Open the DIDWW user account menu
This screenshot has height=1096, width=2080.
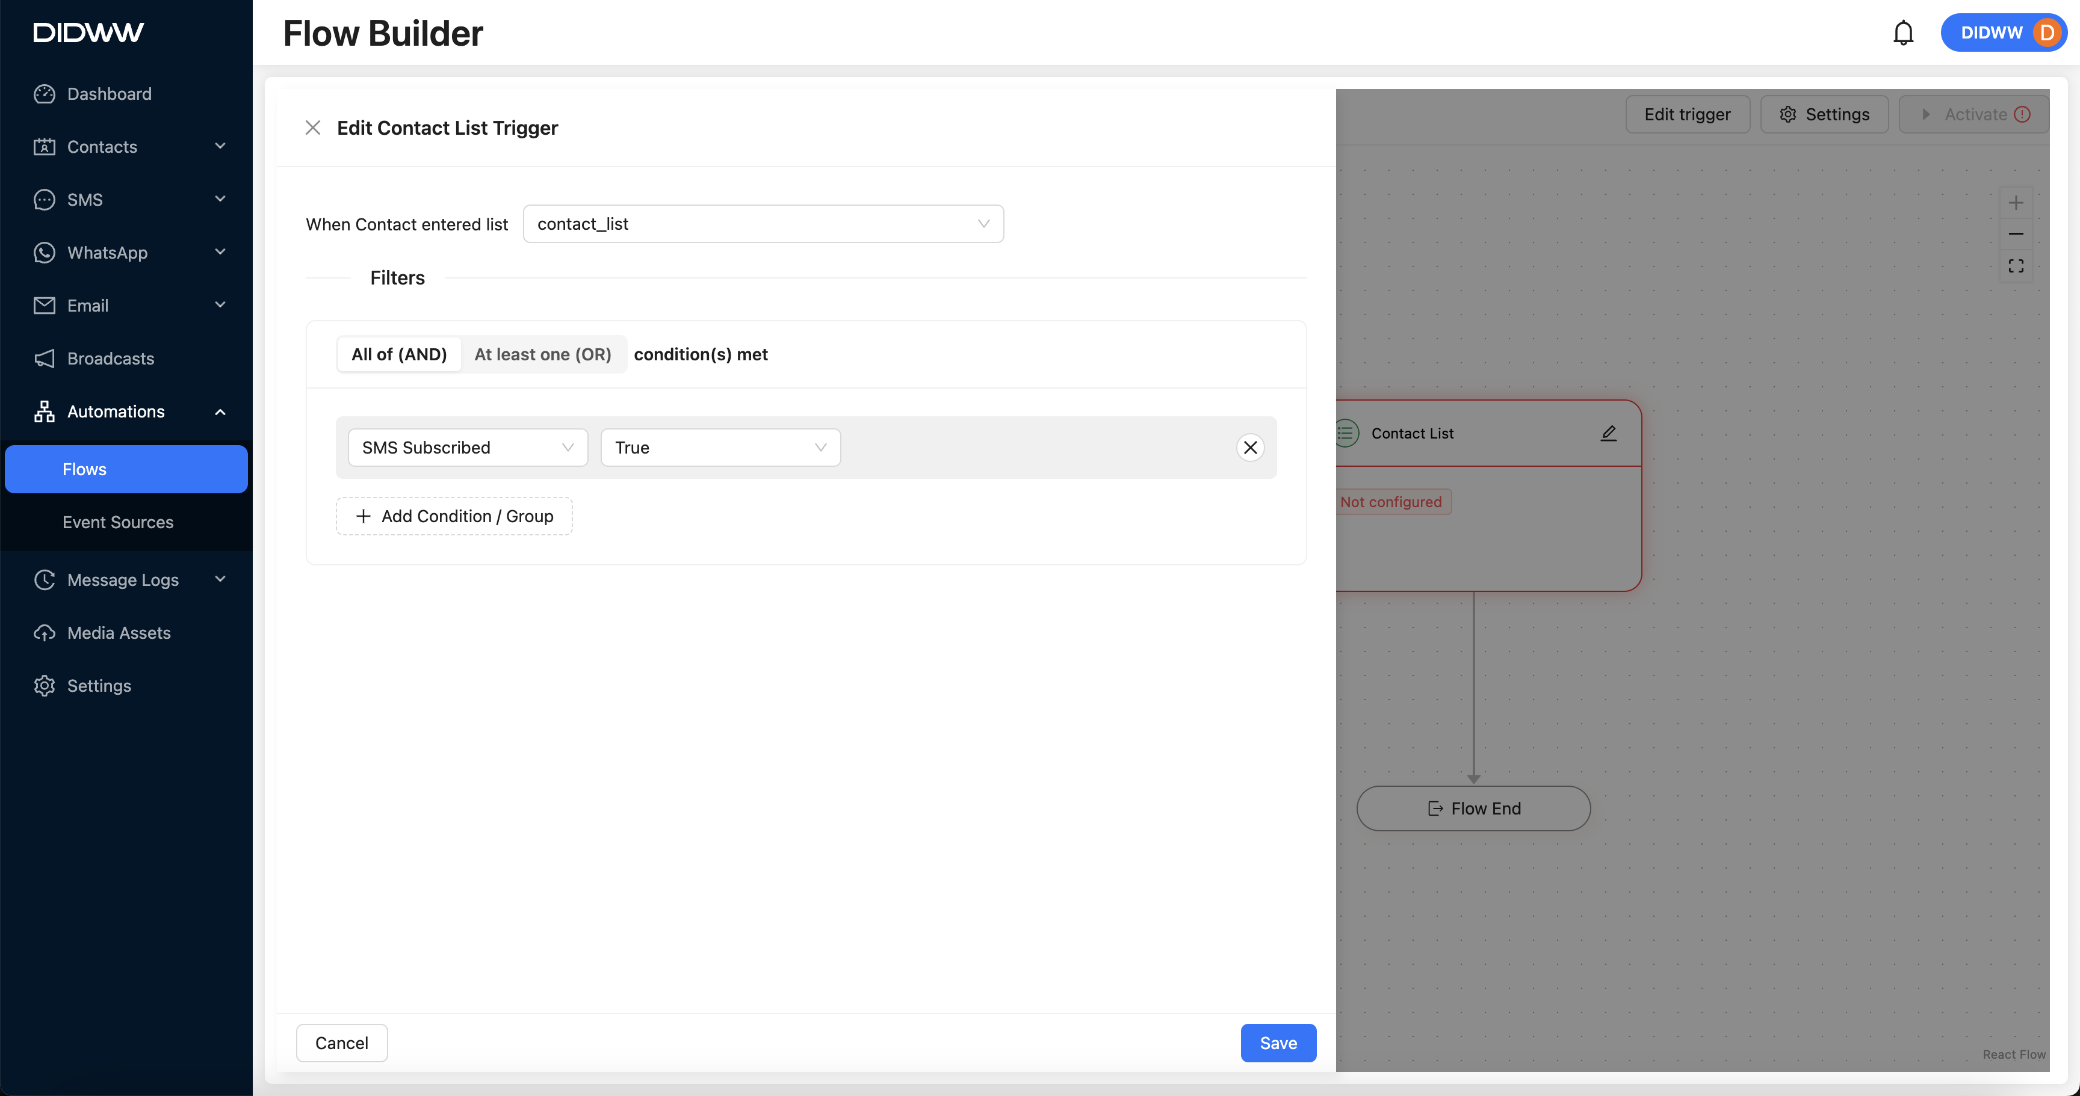pos(2004,33)
